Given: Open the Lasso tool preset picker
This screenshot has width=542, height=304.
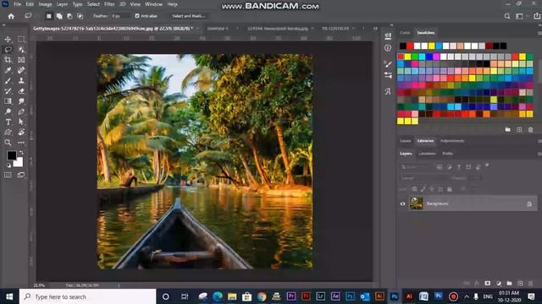Looking at the screenshot, I should pos(28,16).
